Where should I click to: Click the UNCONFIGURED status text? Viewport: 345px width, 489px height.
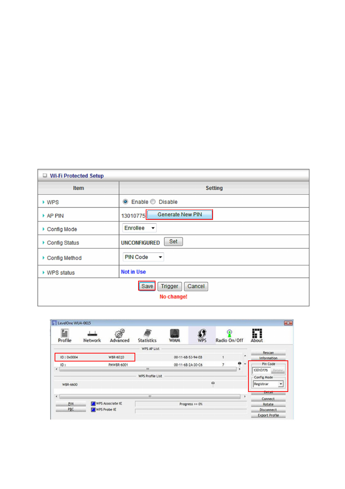140,243
